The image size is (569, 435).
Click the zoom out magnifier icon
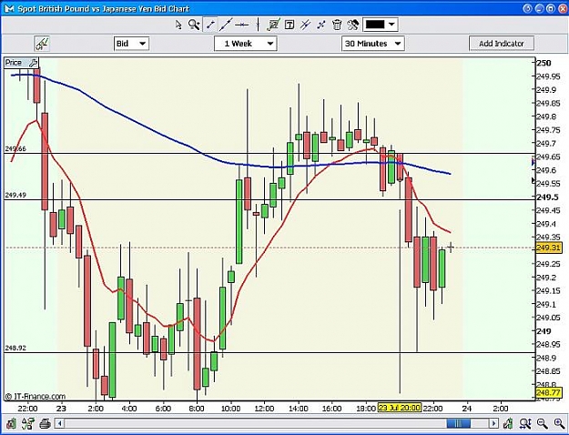pyautogui.click(x=543, y=423)
